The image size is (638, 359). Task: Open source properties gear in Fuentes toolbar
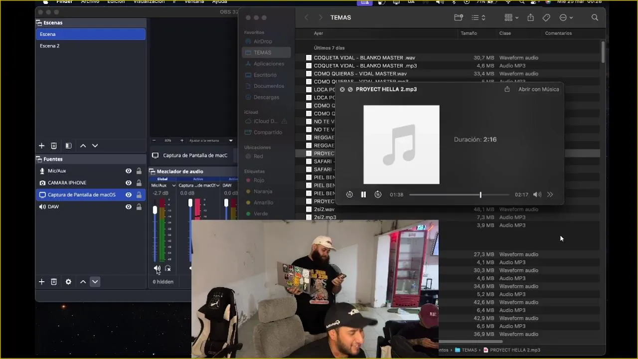tap(68, 282)
